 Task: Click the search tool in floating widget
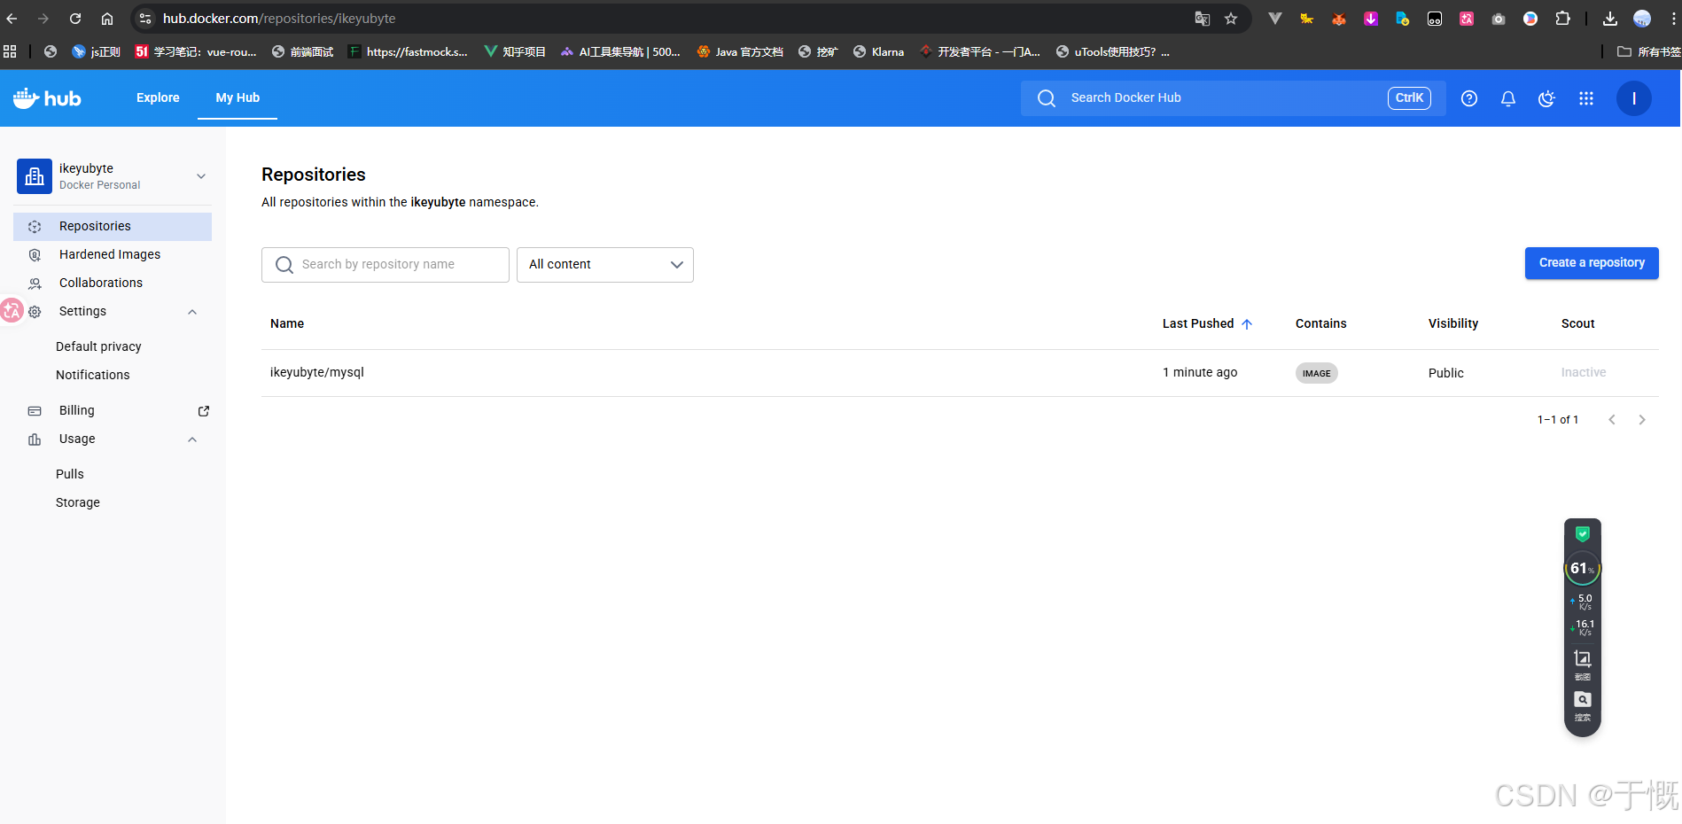[x=1583, y=706]
